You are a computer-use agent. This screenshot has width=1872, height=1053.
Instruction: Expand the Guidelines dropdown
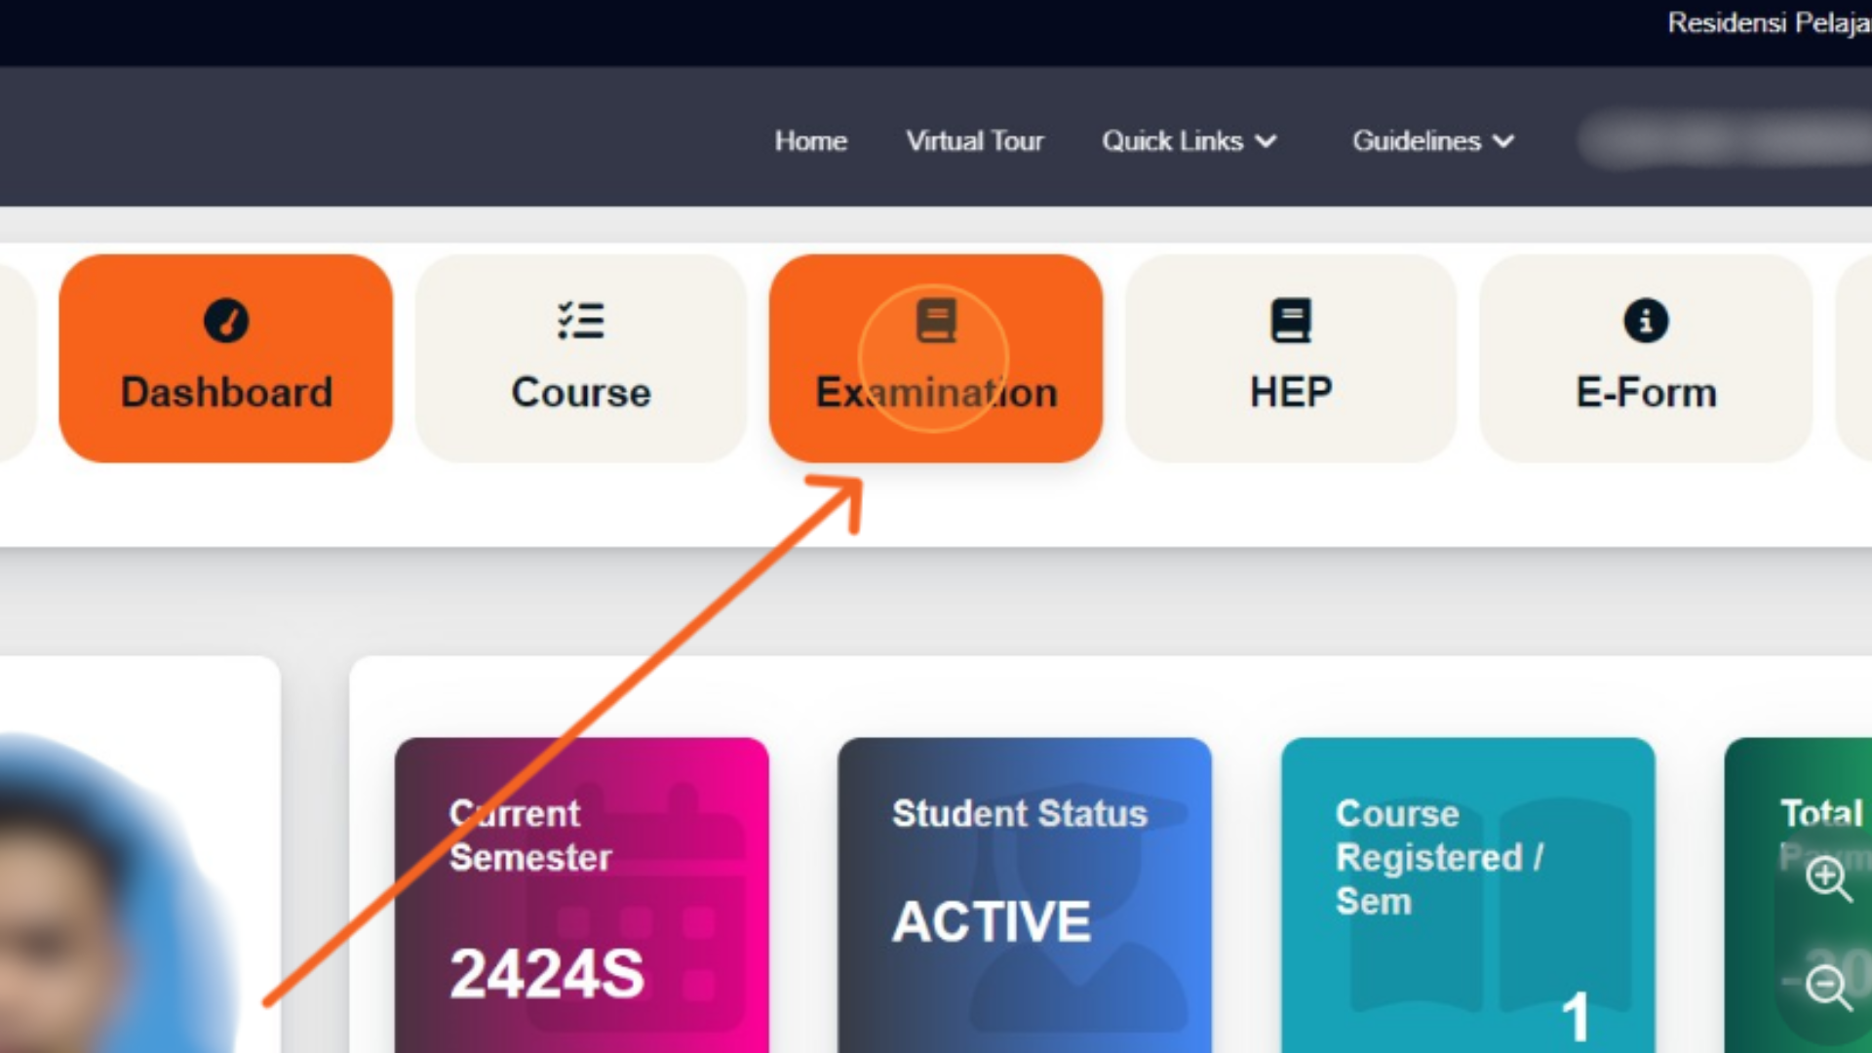pyautogui.click(x=1433, y=141)
